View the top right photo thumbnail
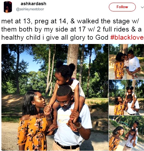The height and width of the screenshot is (151, 144). [x=126, y=62]
